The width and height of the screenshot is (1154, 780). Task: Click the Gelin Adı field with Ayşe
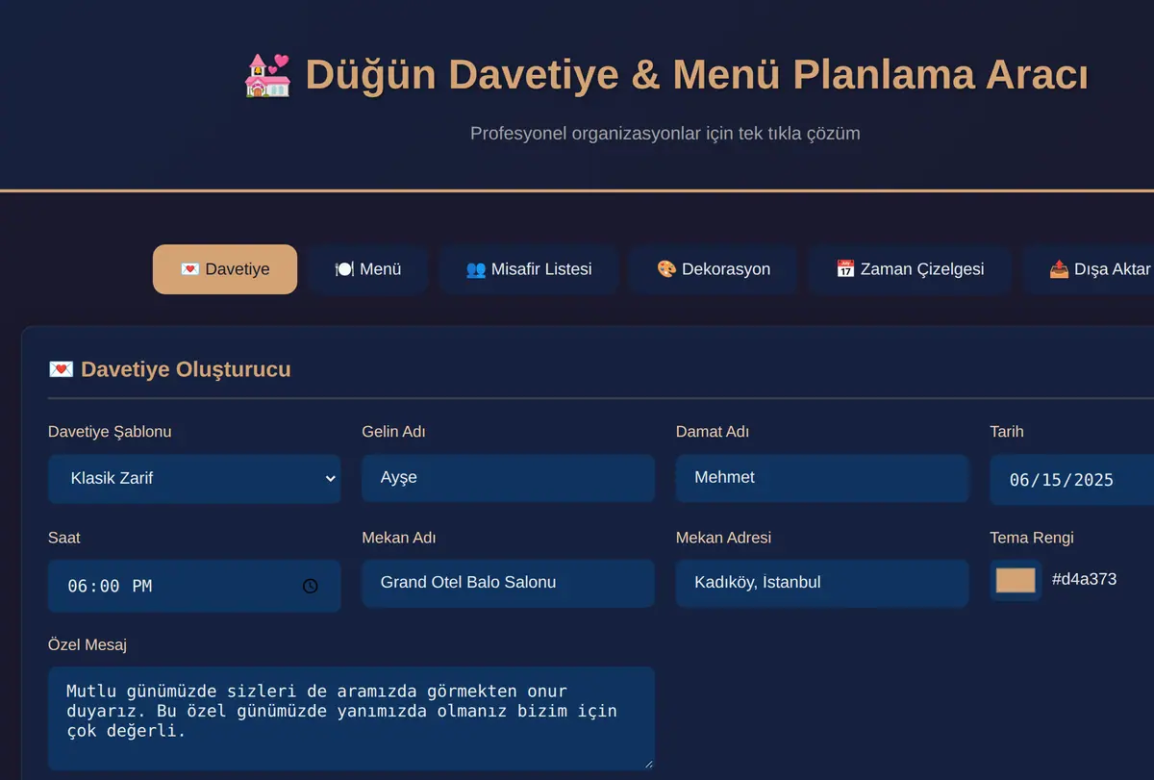508,478
